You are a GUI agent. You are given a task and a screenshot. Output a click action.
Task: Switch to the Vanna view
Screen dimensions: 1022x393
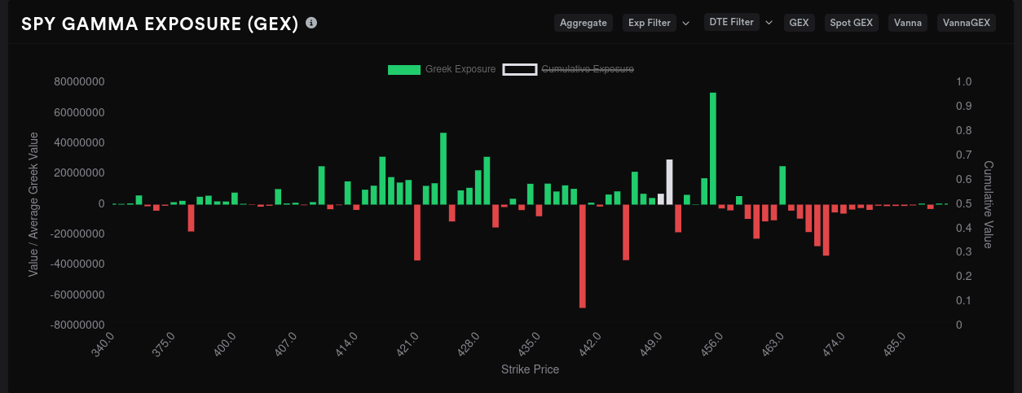click(908, 23)
